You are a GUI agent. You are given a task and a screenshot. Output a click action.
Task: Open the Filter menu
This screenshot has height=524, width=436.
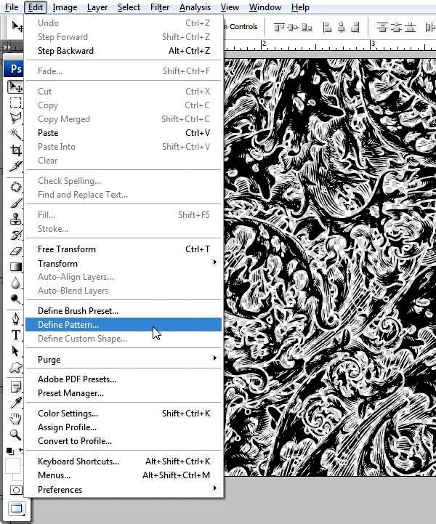[160, 7]
